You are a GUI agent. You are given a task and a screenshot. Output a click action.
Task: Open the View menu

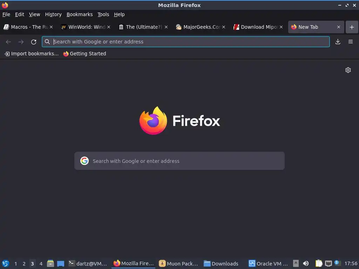pos(34,14)
